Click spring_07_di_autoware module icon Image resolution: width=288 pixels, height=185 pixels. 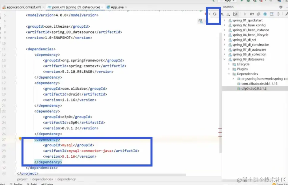230,49
